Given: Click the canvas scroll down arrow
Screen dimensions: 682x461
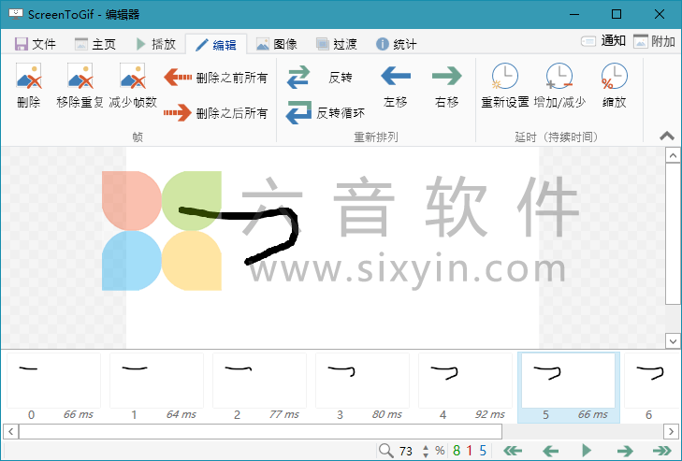Looking at the screenshot, I should (x=673, y=341).
